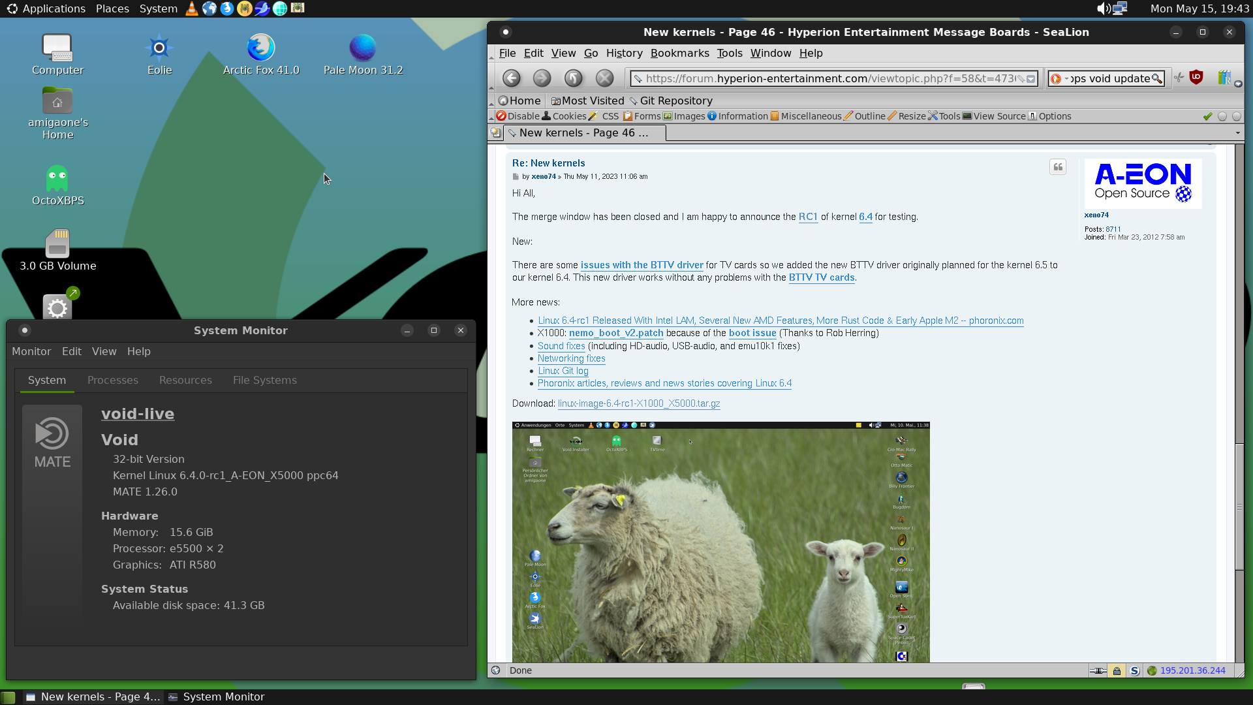The image size is (1253, 705).
Task: Open the Forms dropdown in Web Developer toolbar
Action: pos(642,116)
